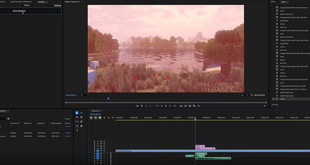Screen dimensions: 310x165
Task: Open the Full playback resolution dropdown
Action: coord(244,95)
